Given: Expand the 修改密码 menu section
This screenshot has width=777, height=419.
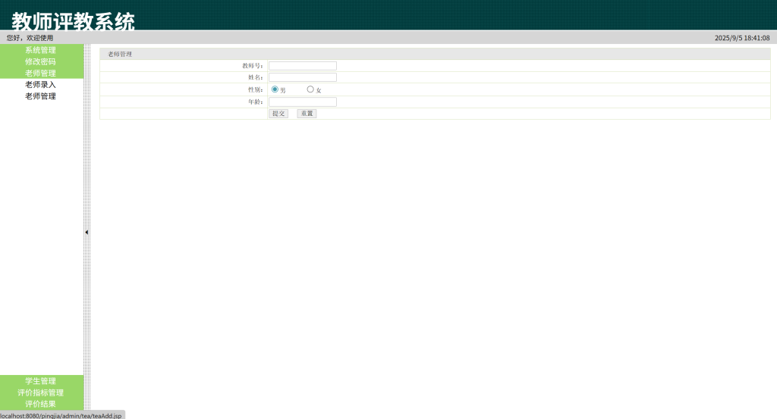Looking at the screenshot, I should [41, 61].
